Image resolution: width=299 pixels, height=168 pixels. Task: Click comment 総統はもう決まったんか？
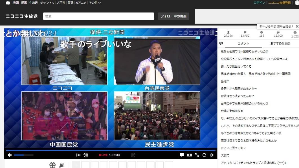pyautogui.click(x=237, y=96)
